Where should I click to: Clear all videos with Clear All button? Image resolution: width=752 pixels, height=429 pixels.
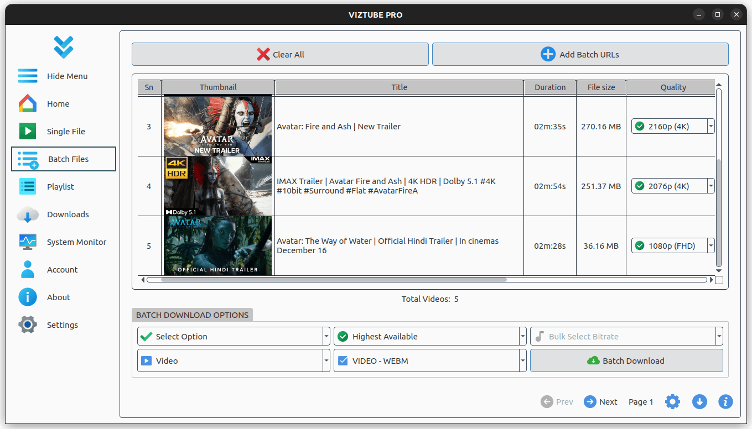[x=280, y=54]
